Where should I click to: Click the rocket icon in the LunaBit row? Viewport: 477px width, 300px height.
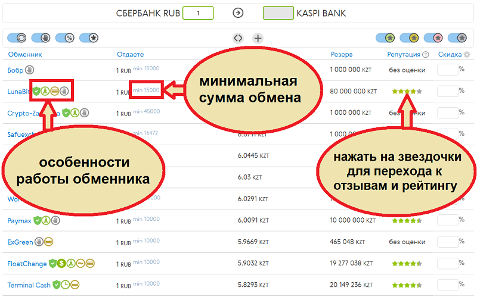[45, 91]
